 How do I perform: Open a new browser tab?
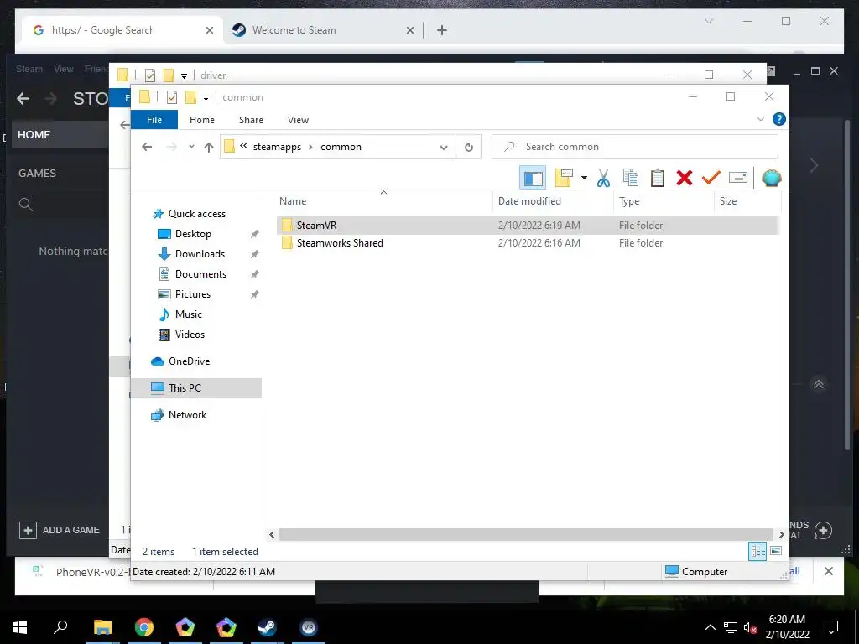pos(442,30)
